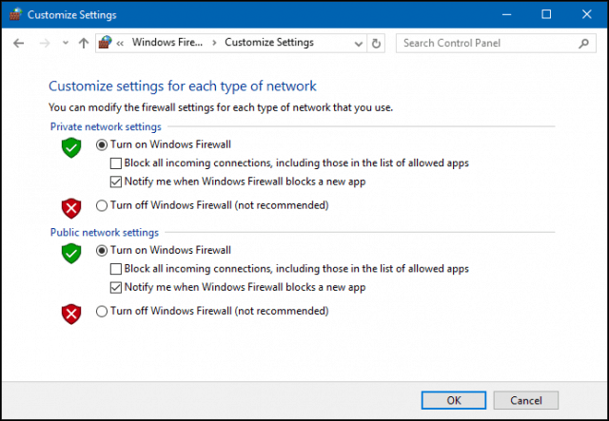The height and width of the screenshot is (421, 609).
Task: Select Customize Settings breadcrumb
Action: (269, 43)
